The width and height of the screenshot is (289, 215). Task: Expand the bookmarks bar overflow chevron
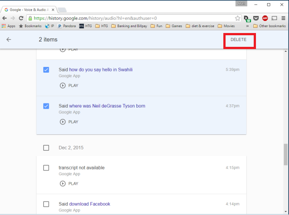pos(247,26)
